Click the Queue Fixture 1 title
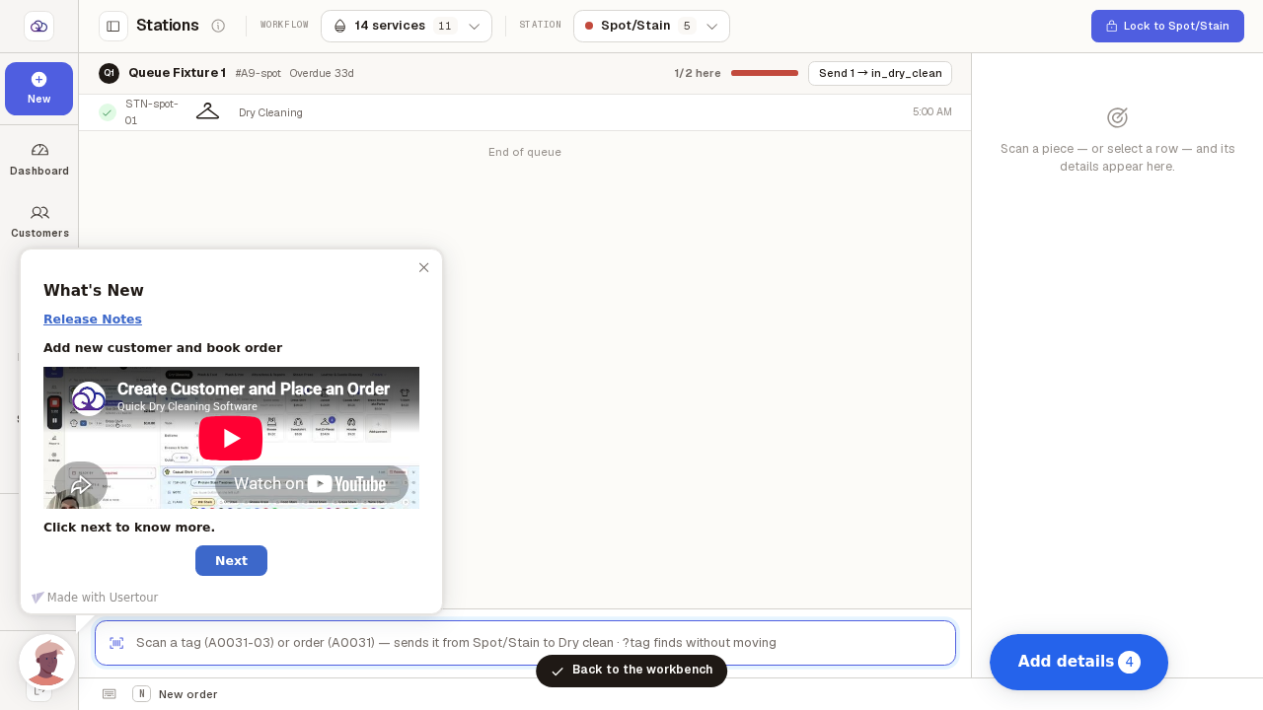Viewport: 1263px width, 710px height. pyautogui.click(x=178, y=73)
